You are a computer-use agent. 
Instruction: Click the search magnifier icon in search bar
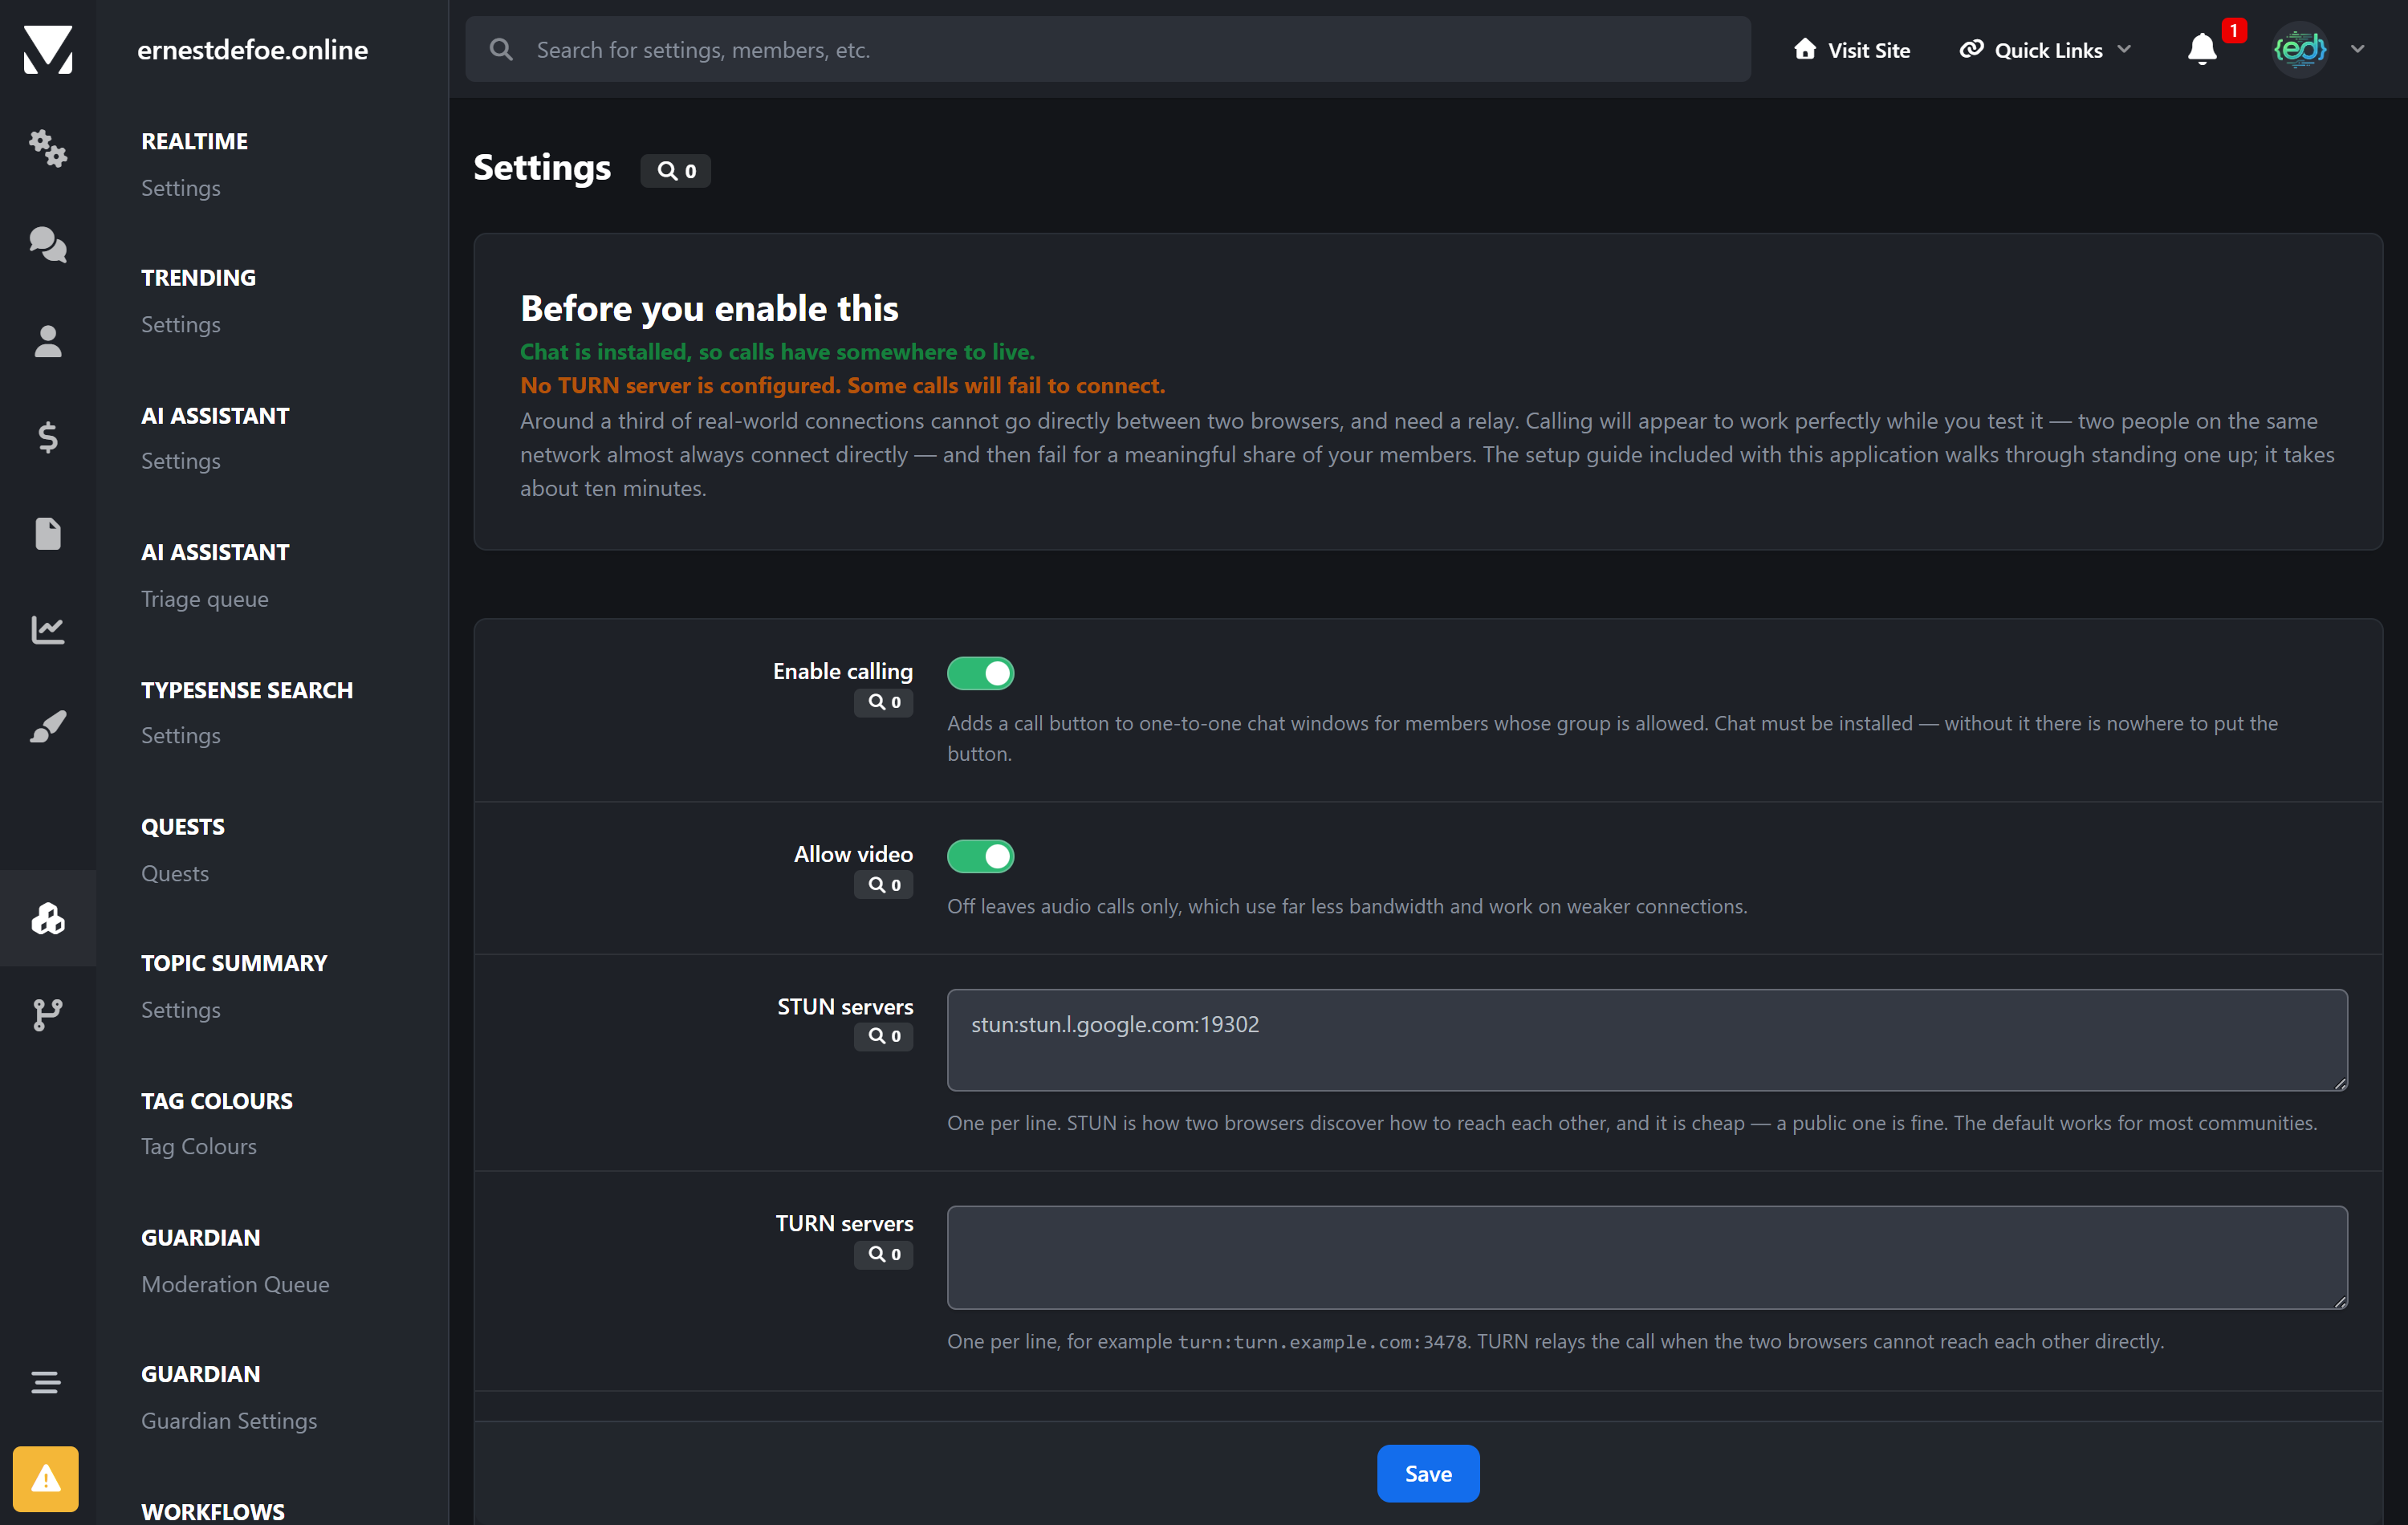[x=501, y=49]
